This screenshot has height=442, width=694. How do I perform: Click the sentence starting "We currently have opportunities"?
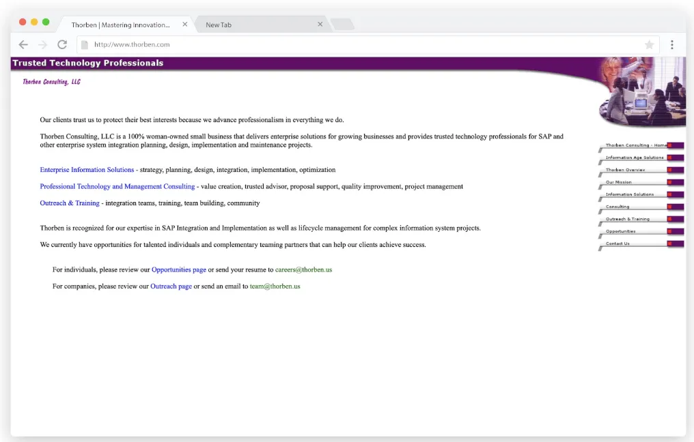click(233, 245)
